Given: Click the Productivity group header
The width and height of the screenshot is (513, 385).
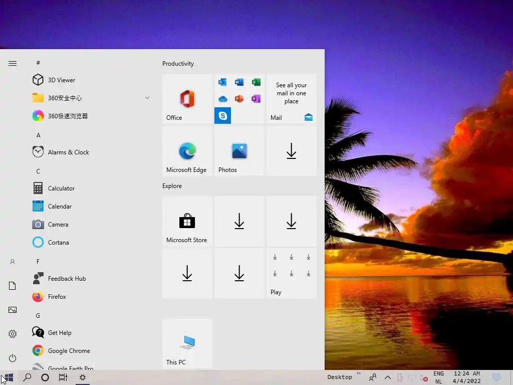Looking at the screenshot, I should pos(178,64).
